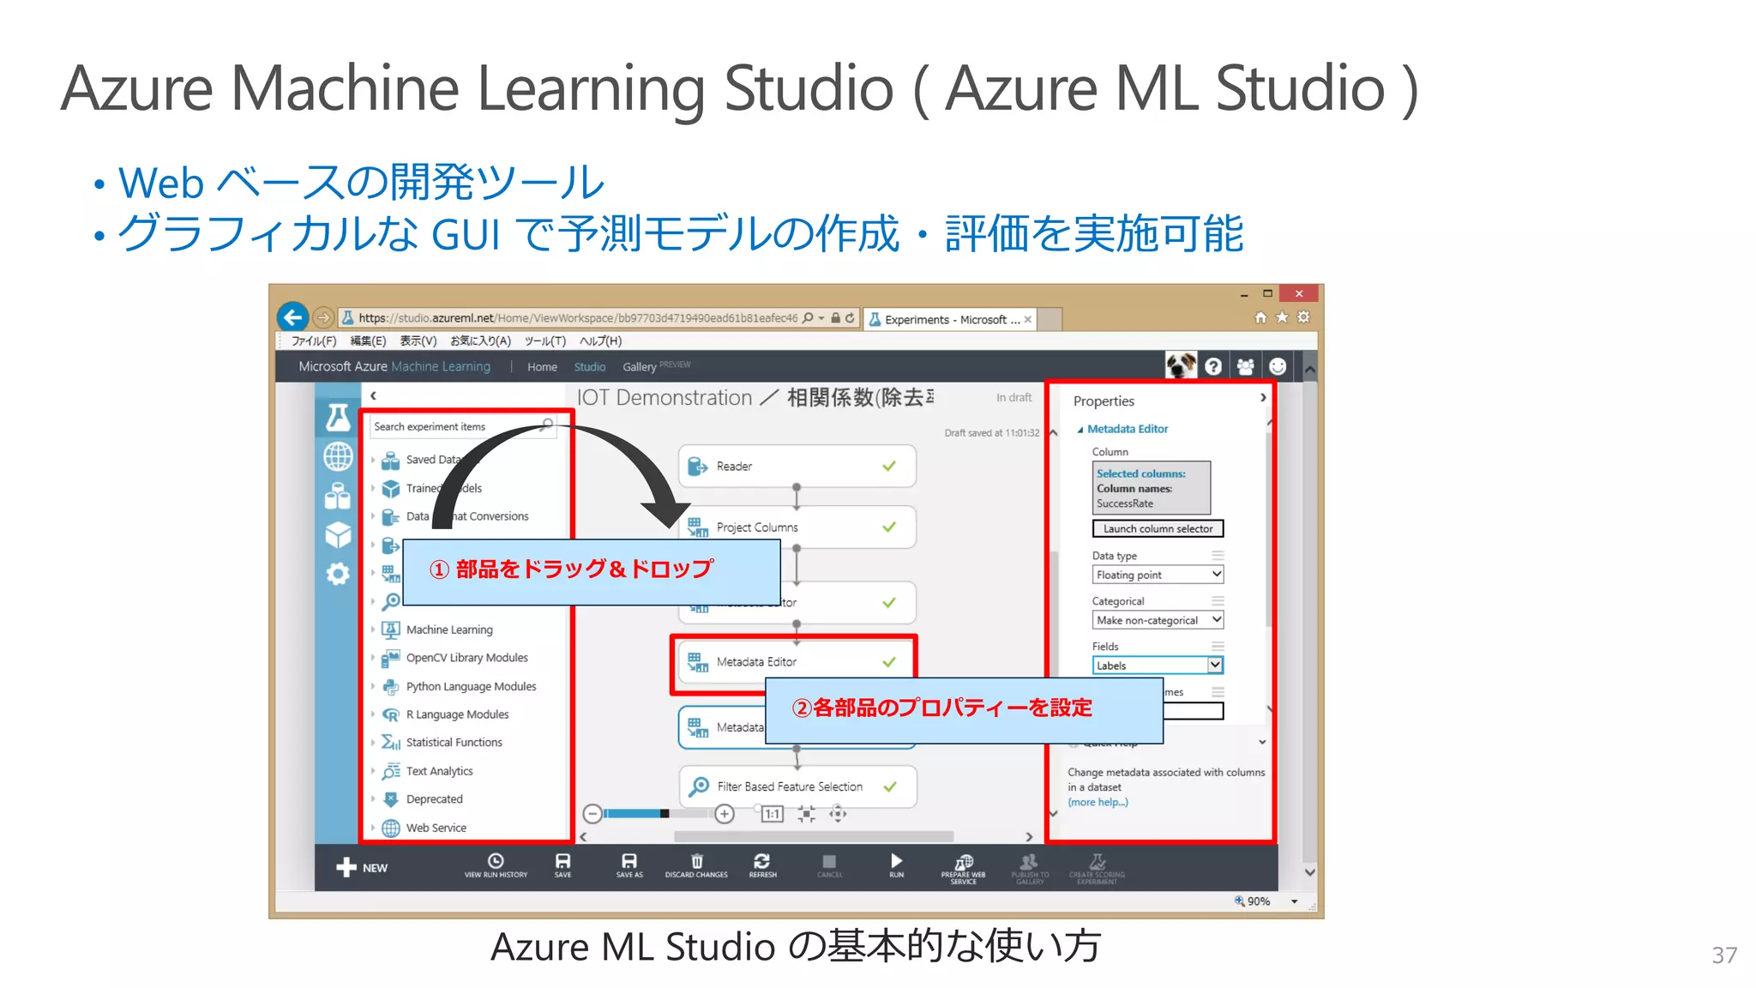Click the search magnifier in module search
Viewport: 1756px width, 988px height.
pyautogui.click(x=547, y=426)
